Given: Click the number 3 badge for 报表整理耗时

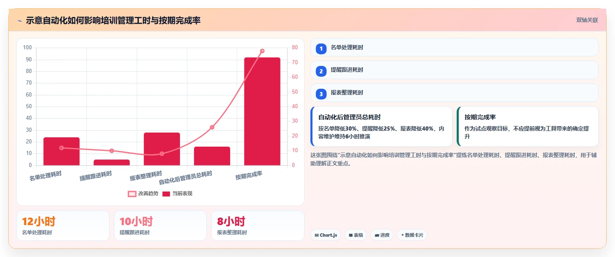Looking at the screenshot, I should (321, 94).
